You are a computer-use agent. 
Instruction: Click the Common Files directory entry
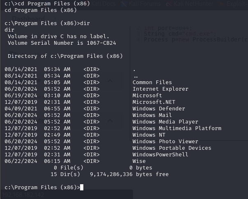point(152,82)
